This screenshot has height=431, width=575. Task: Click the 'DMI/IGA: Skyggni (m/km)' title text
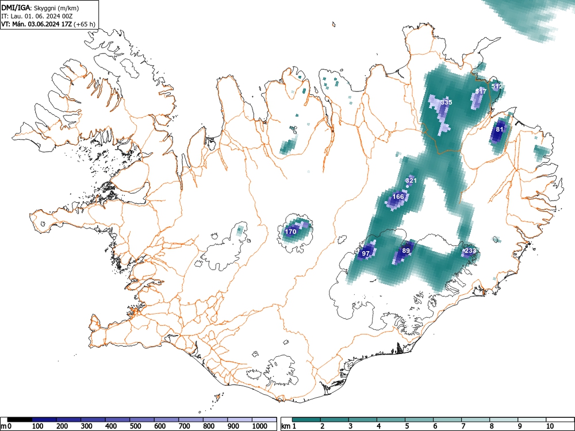click(40, 7)
